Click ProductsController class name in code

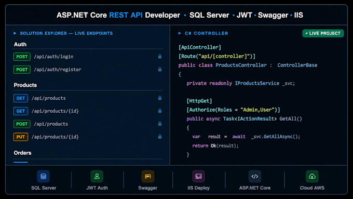point(241,65)
